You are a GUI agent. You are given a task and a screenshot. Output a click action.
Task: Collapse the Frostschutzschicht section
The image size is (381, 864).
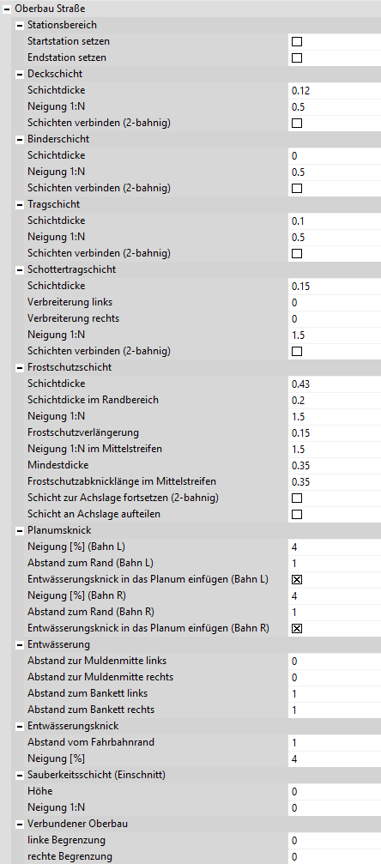19,367
